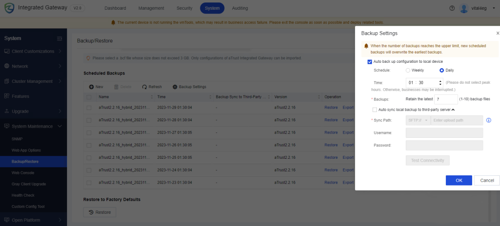Click the Test Connectivity button

428,160
